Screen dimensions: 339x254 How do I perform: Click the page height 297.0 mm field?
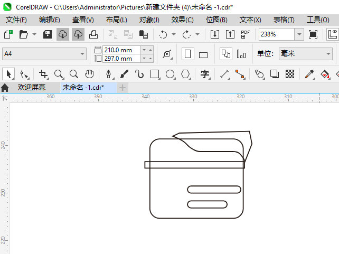(x=121, y=59)
